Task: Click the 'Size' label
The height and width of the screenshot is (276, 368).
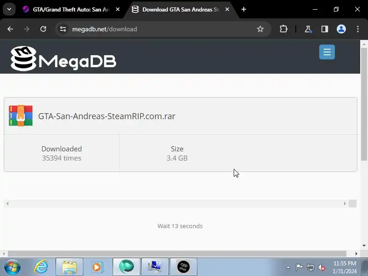Action: (x=177, y=149)
